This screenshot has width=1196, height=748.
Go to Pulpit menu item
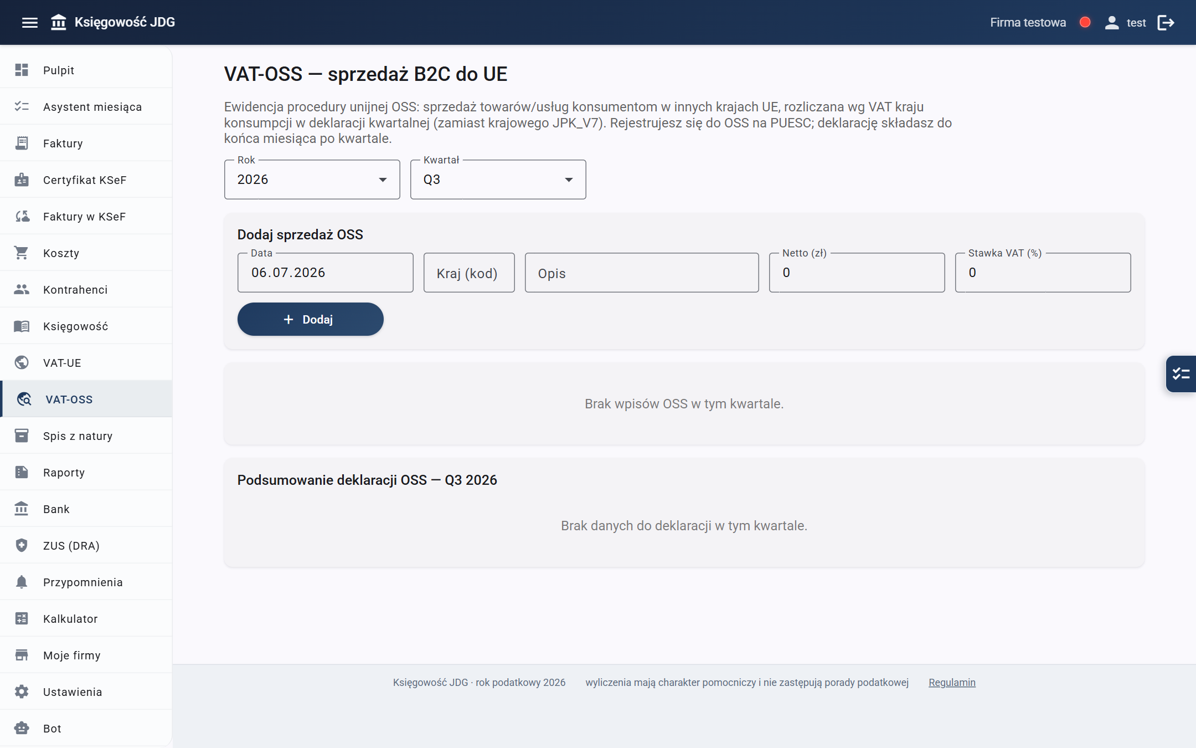(86, 70)
